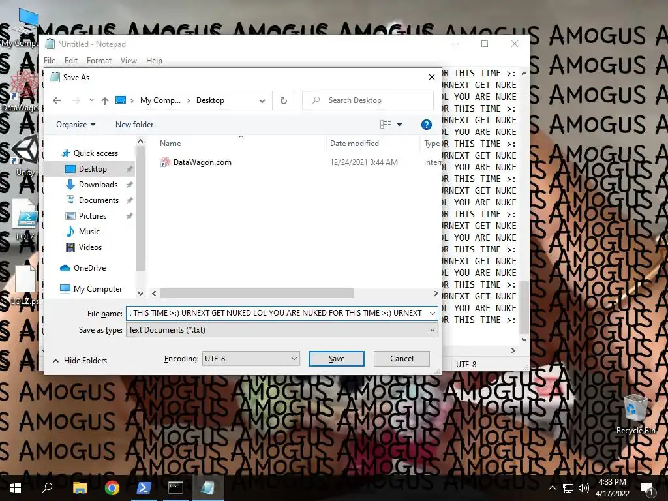Screen dimensions: 668x501
Task: Select the LOLZ desktop shortcut icon
Action: pyautogui.click(x=25, y=219)
